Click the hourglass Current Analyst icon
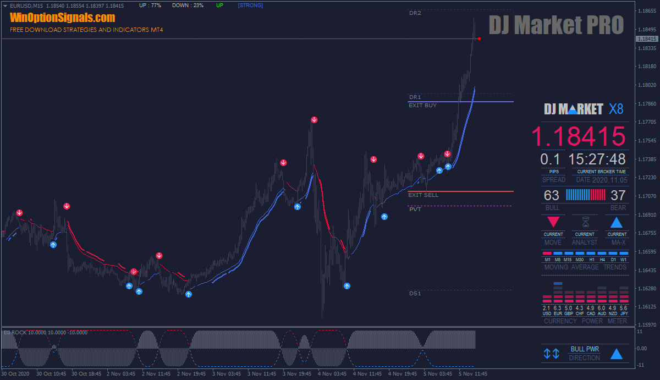 click(x=585, y=222)
